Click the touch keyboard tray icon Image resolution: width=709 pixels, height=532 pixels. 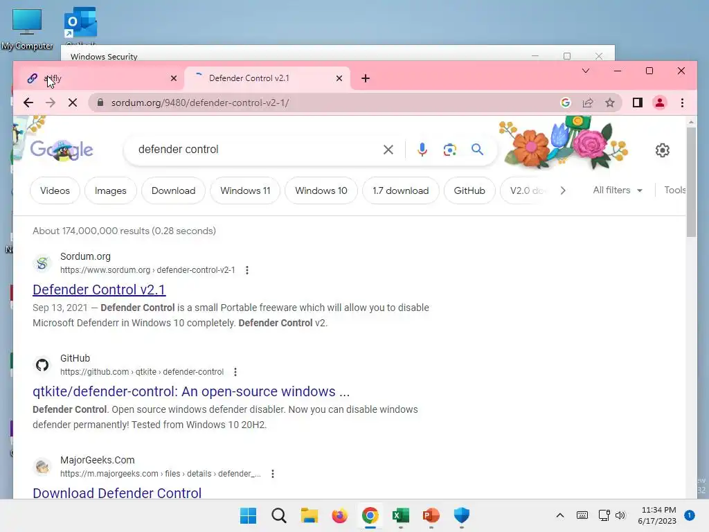click(582, 515)
